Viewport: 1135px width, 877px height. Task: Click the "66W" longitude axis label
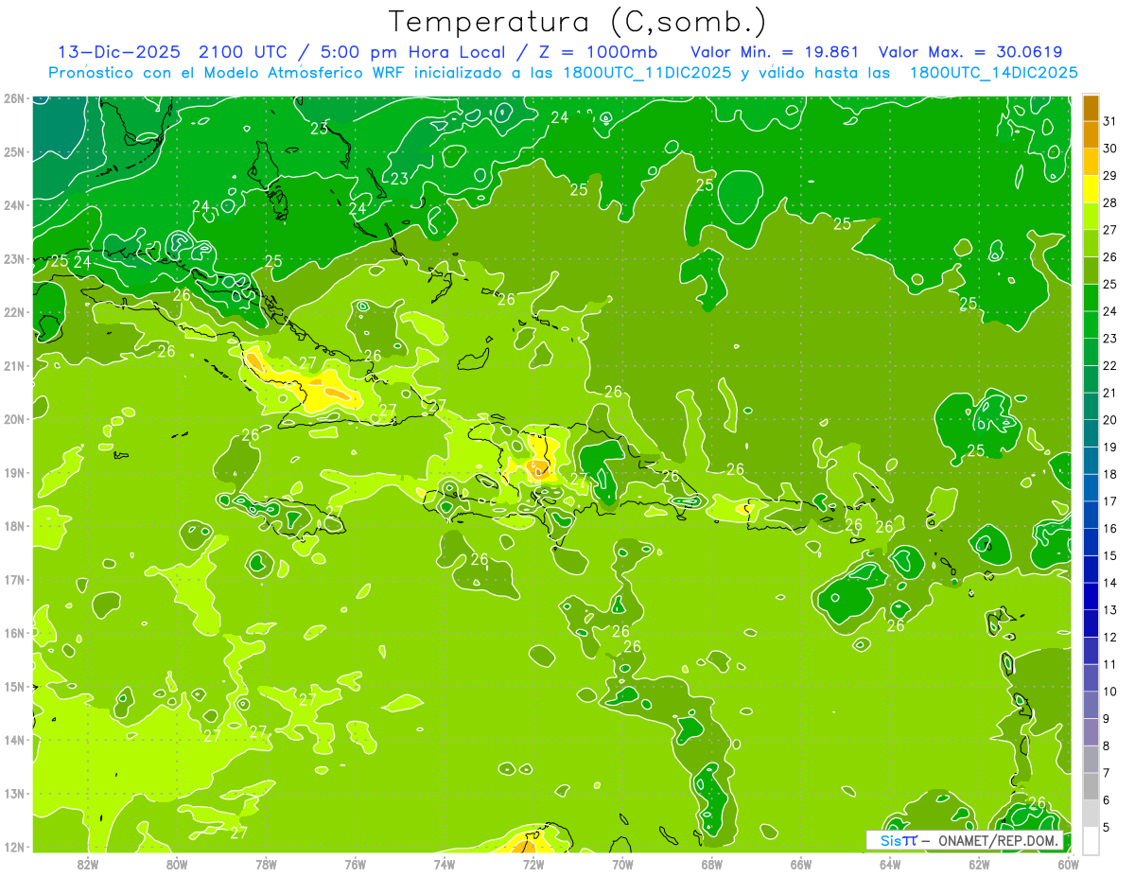pos(800,864)
